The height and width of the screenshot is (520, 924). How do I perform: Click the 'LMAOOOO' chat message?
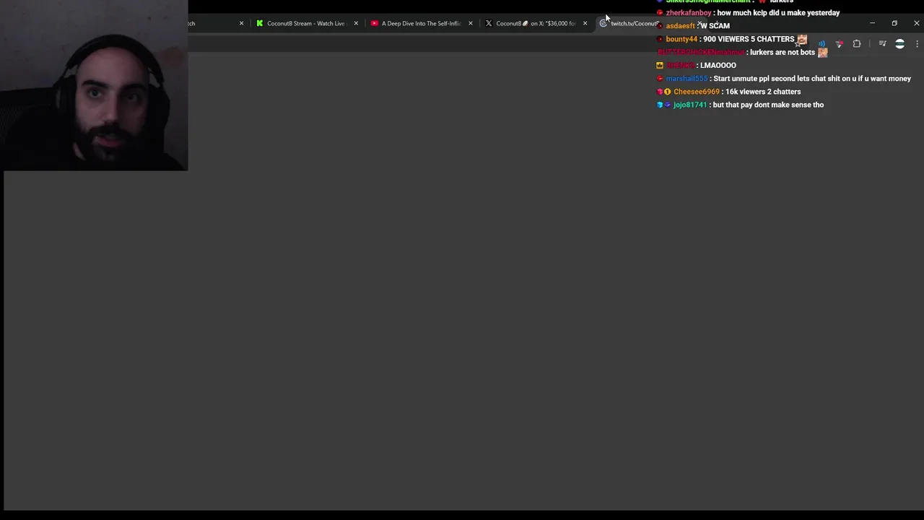(x=718, y=66)
